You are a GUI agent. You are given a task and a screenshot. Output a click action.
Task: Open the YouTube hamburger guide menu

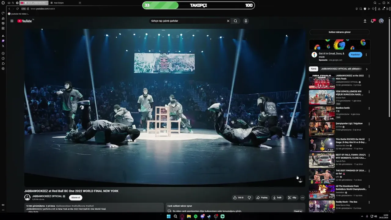click(12, 21)
